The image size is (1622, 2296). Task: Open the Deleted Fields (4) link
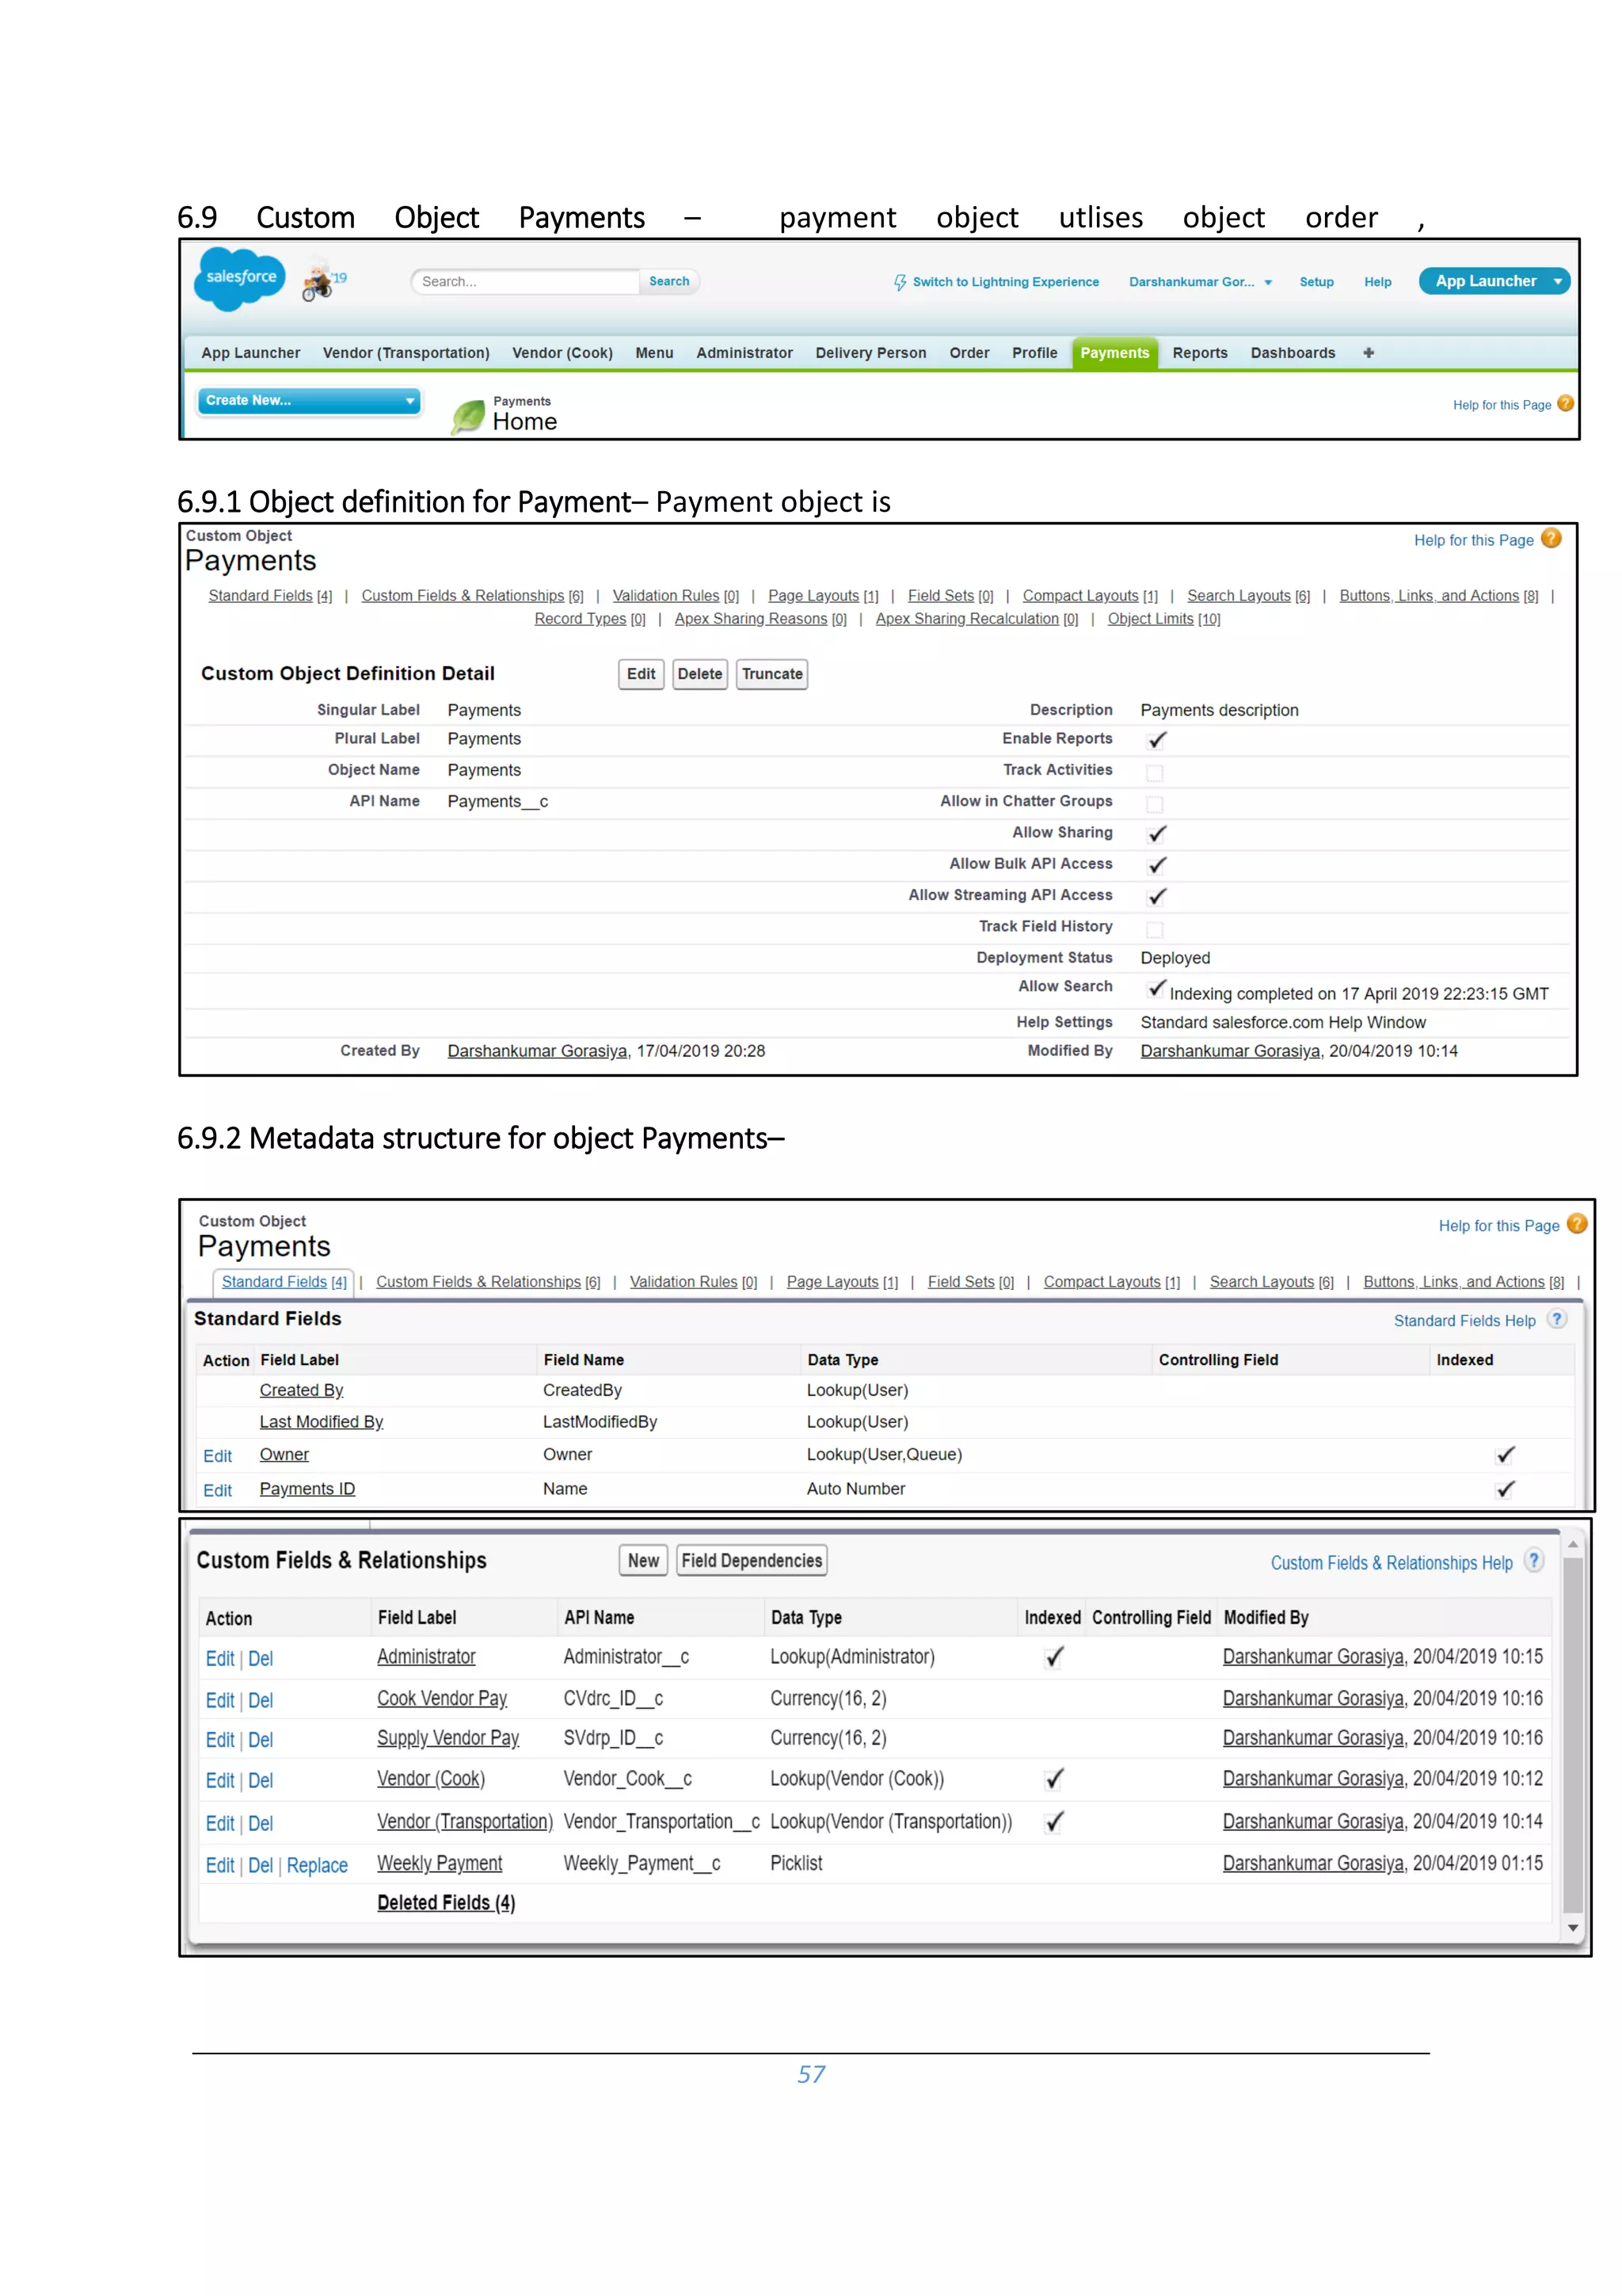(x=446, y=1902)
